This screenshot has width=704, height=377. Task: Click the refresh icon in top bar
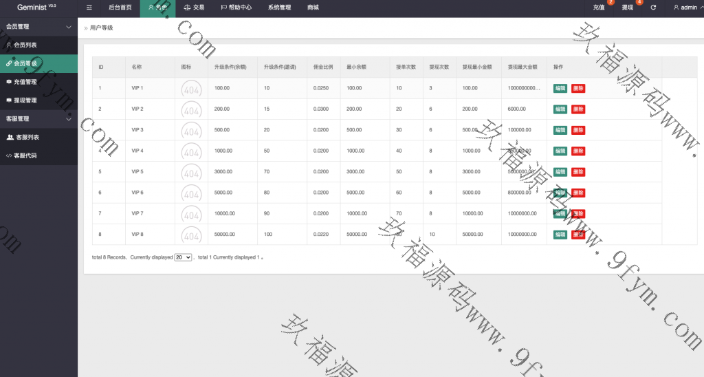click(x=653, y=8)
